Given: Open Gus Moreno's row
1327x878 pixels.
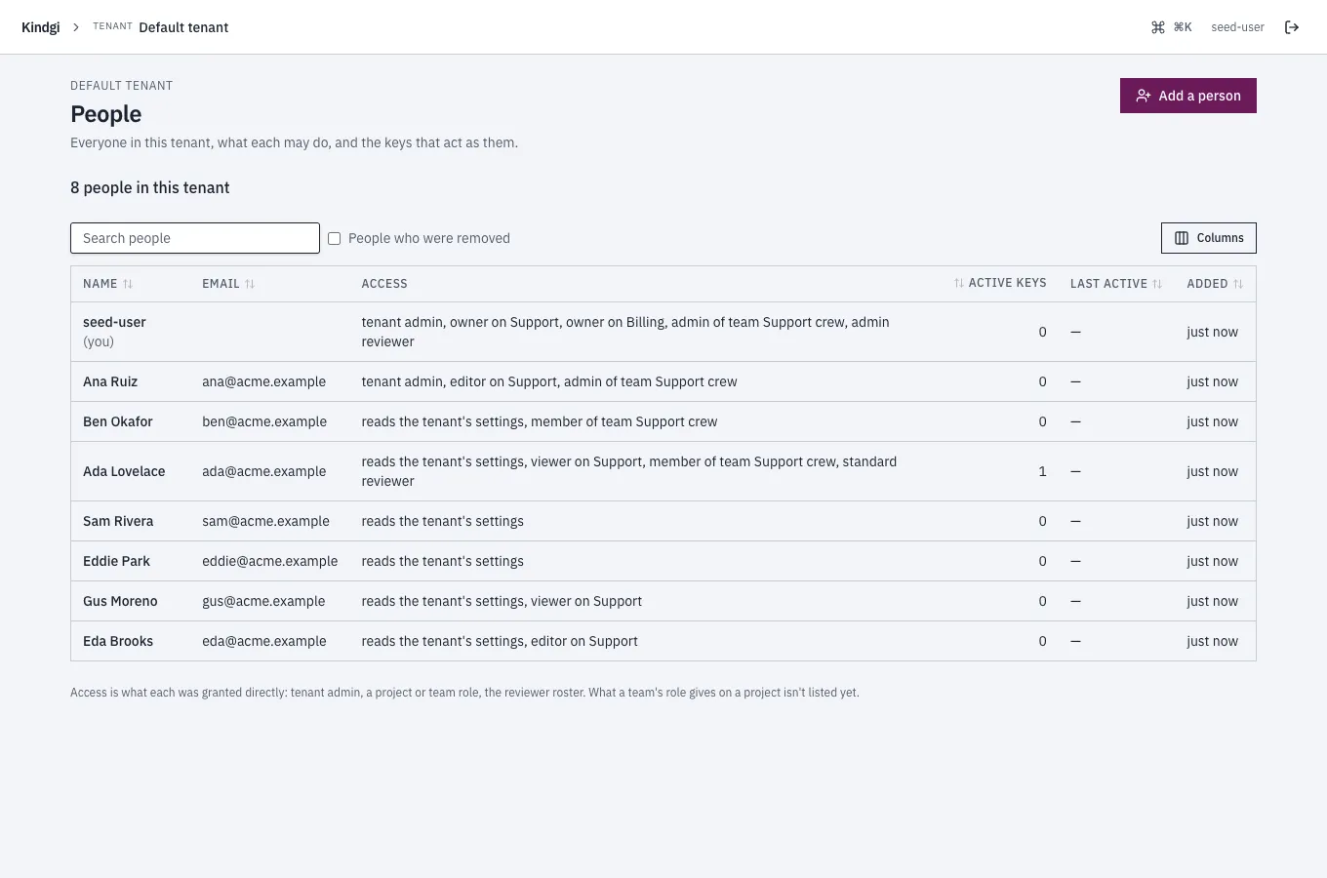Looking at the screenshot, I should (x=663, y=601).
